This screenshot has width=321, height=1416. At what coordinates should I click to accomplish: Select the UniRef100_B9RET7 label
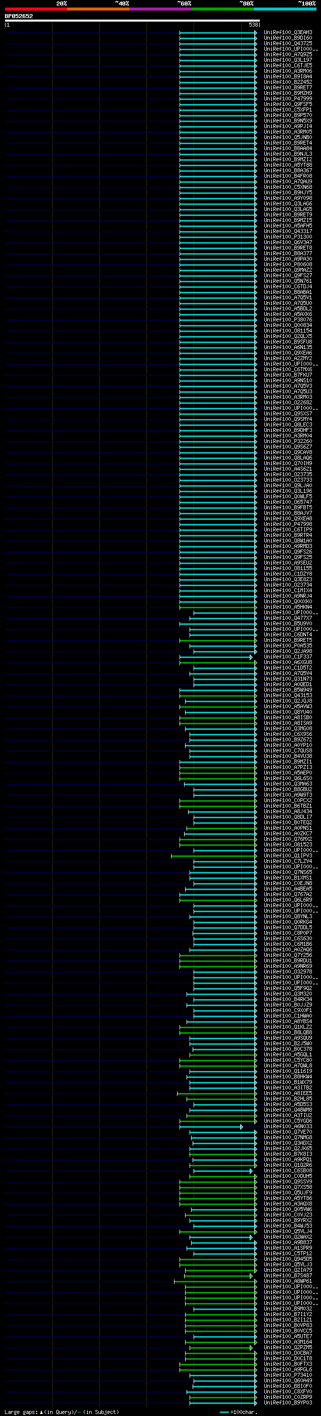[x=288, y=87]
